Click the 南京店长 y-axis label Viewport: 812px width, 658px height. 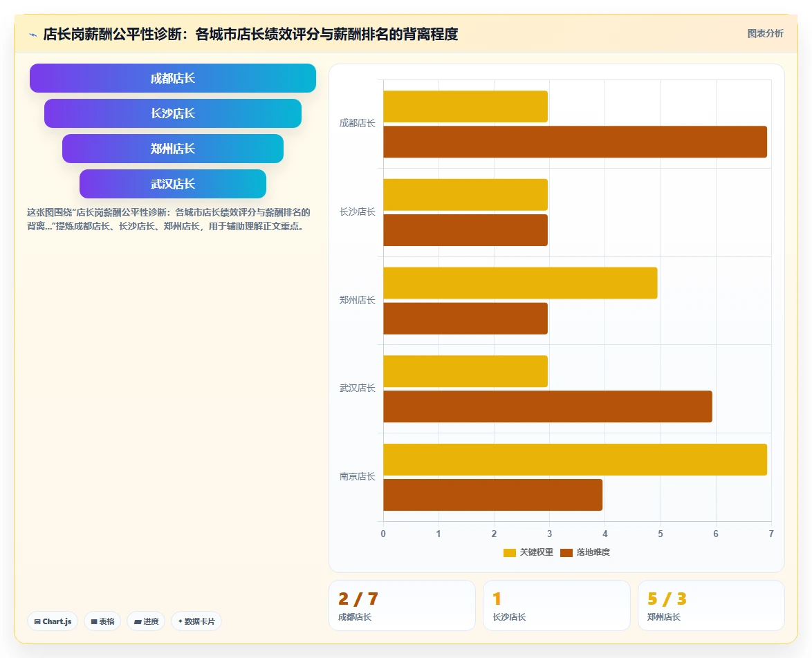(357, 476)
